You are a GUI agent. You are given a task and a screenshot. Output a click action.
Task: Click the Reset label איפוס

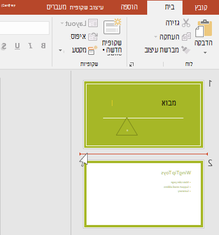coord(78,37)
